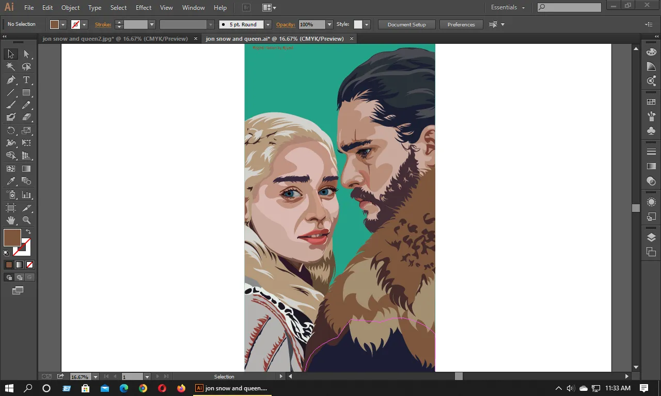
Task: Expand the stroke weight dropdown
Action: pyautogui.click(x=152, y=24)
